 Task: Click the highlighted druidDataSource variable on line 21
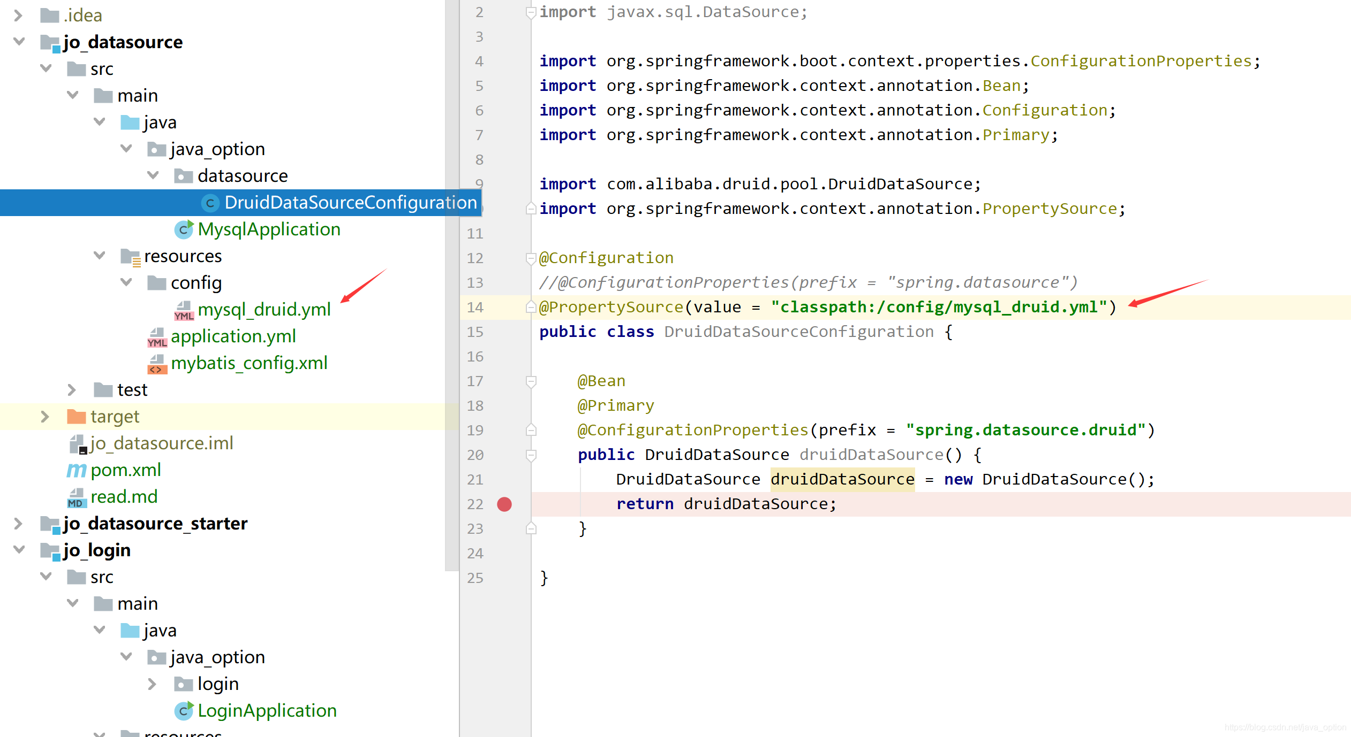[842, 480]
